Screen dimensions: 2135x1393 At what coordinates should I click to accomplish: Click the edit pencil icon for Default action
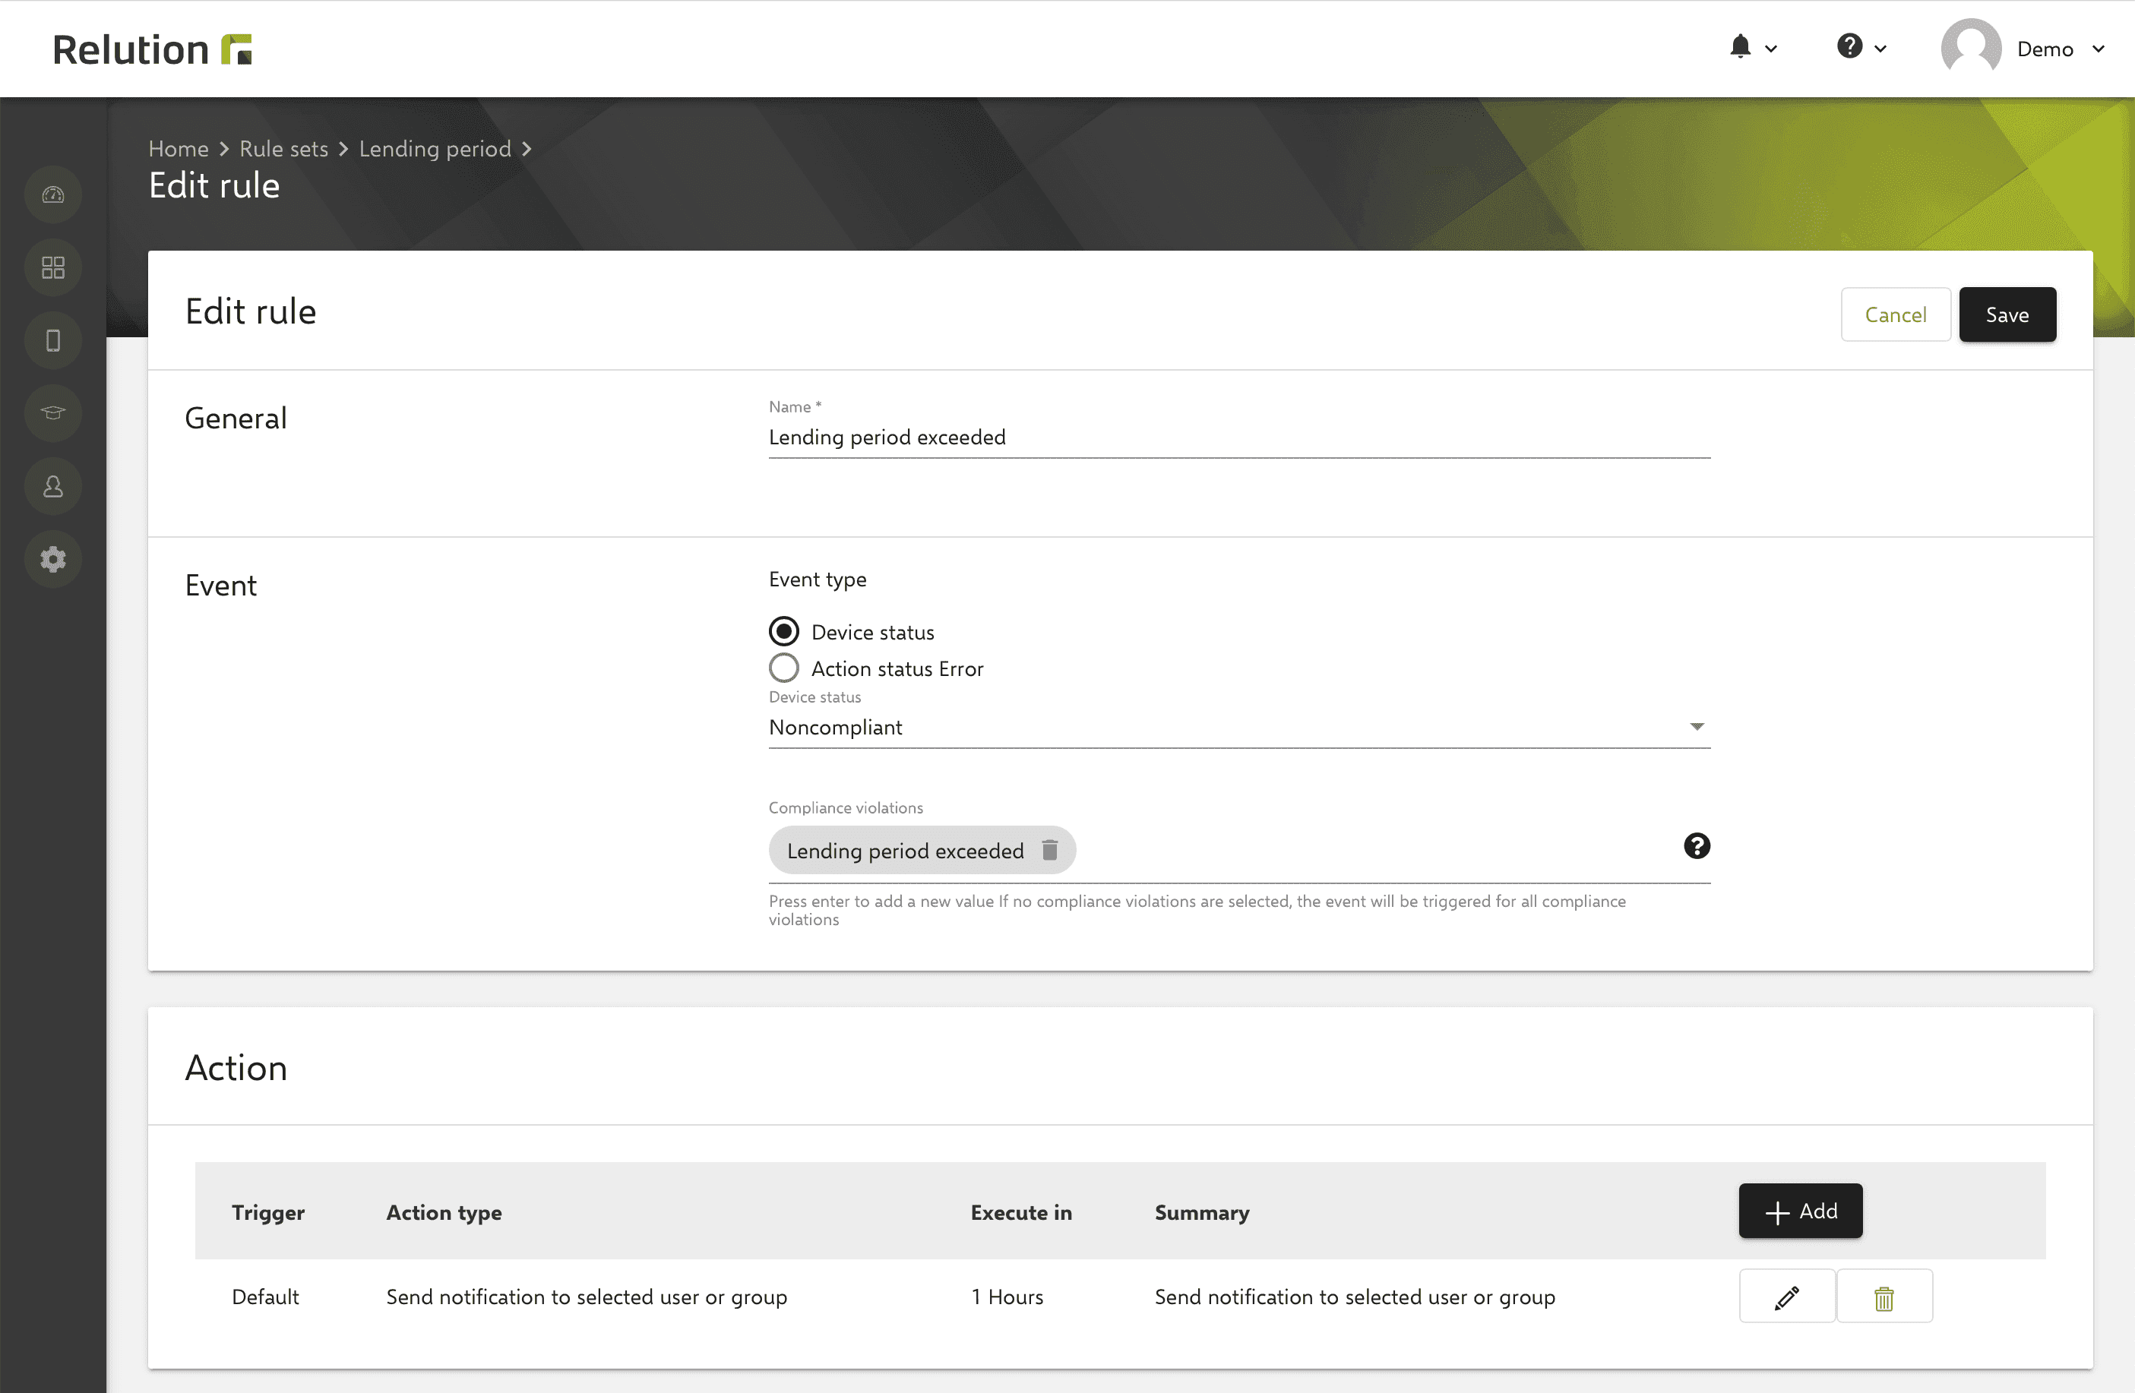[x=1786, y=1295]
